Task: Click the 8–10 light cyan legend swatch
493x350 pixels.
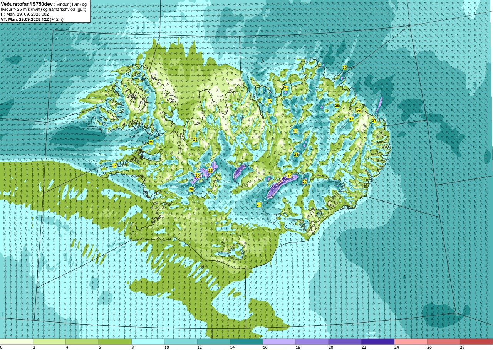Action: 148,342
